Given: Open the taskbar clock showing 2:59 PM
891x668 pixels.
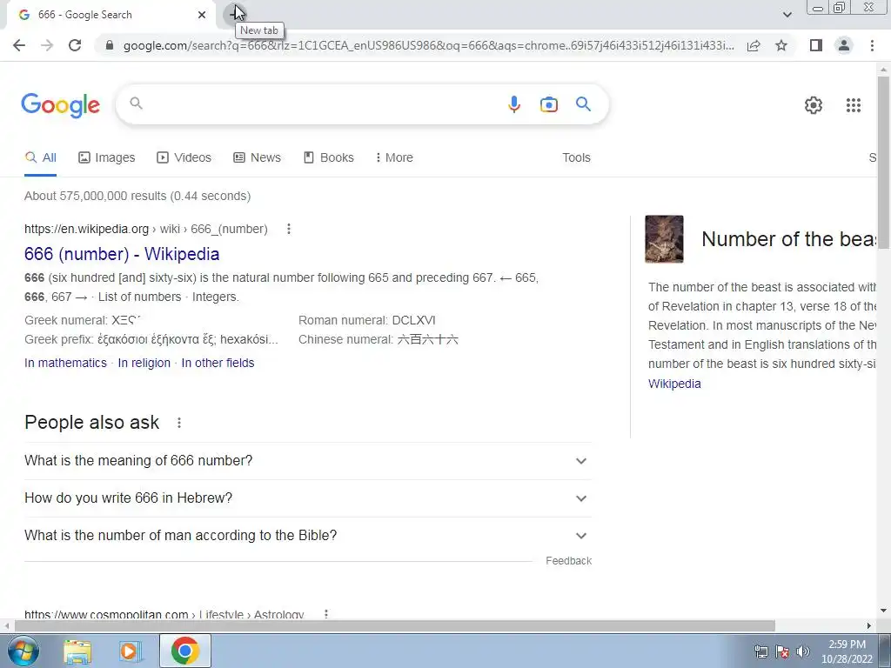Looking at the screenshot, I should pos(847,651).
